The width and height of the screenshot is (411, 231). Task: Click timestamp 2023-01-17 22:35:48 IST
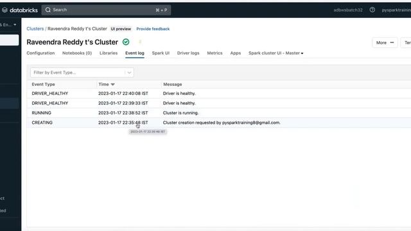click(x=123, y=123)
